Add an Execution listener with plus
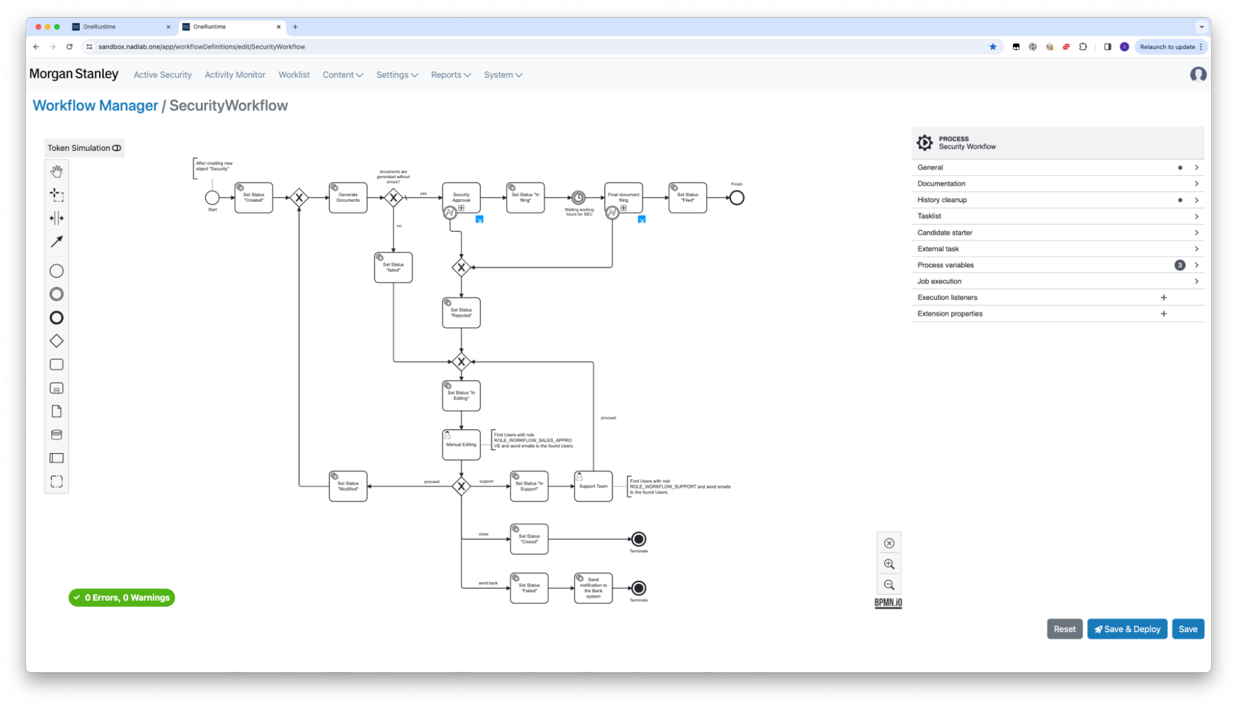1237x707 pixels. 1163,298
